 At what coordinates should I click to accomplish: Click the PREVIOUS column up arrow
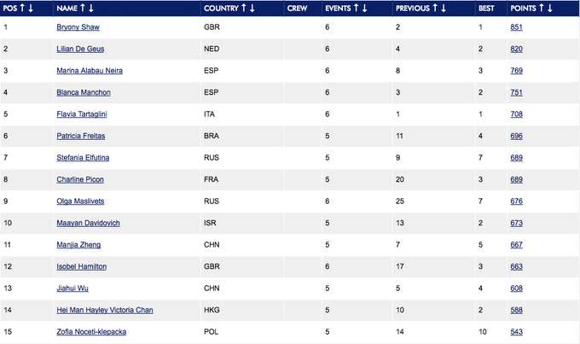click(433, 9)
